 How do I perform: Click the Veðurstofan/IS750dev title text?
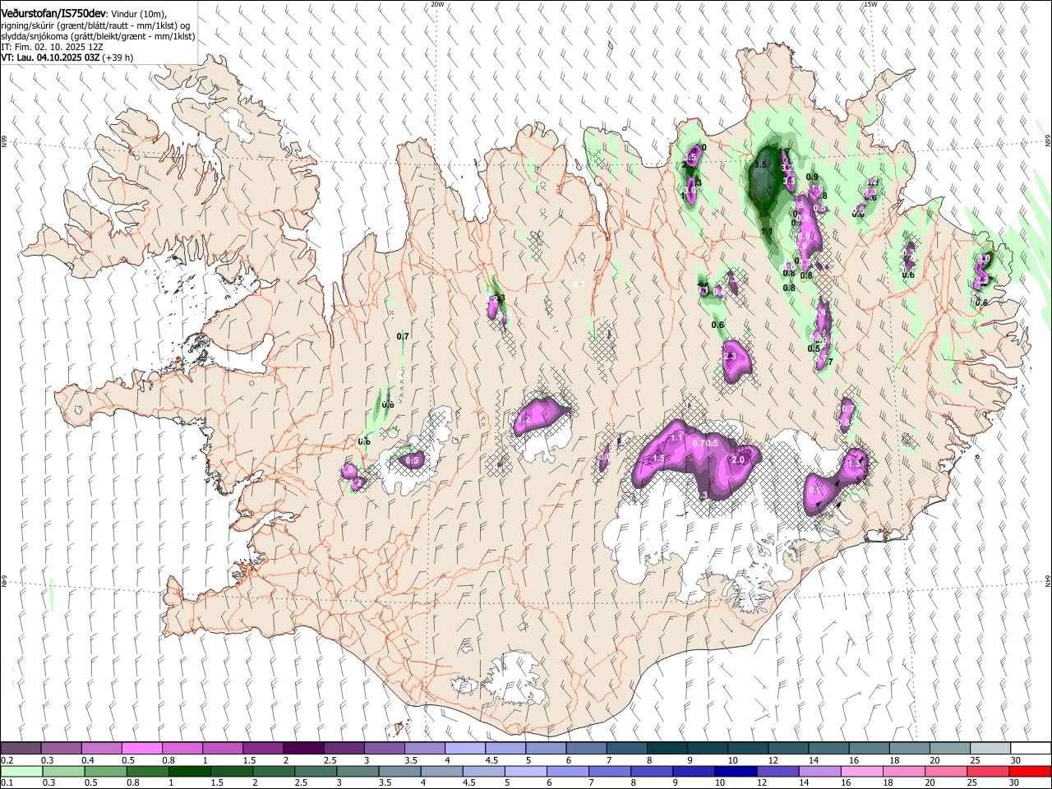click(x=53, y=14)
